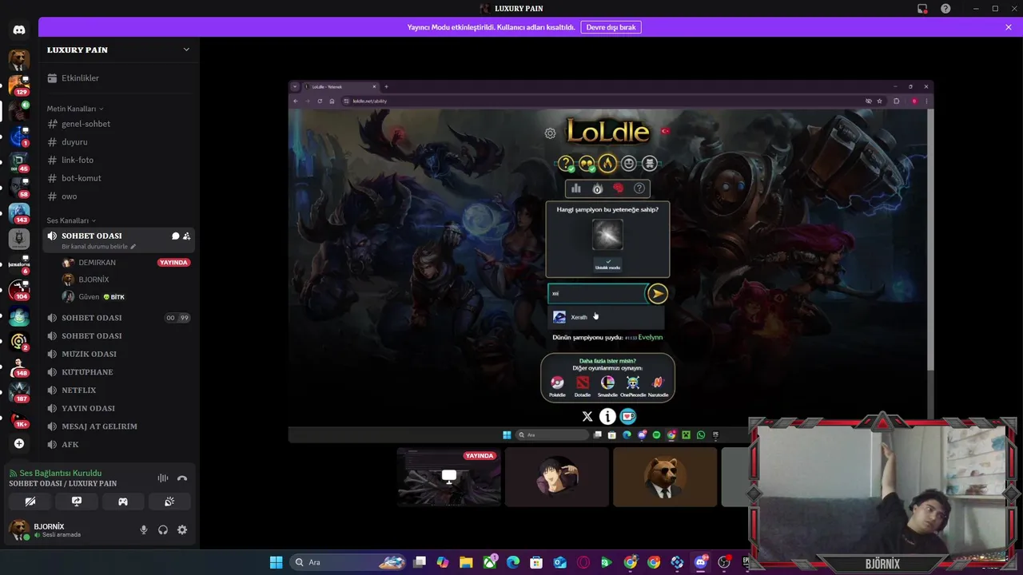Open File Explorer on Windows taskbar

pyautogui.click(x=466, y=562)
